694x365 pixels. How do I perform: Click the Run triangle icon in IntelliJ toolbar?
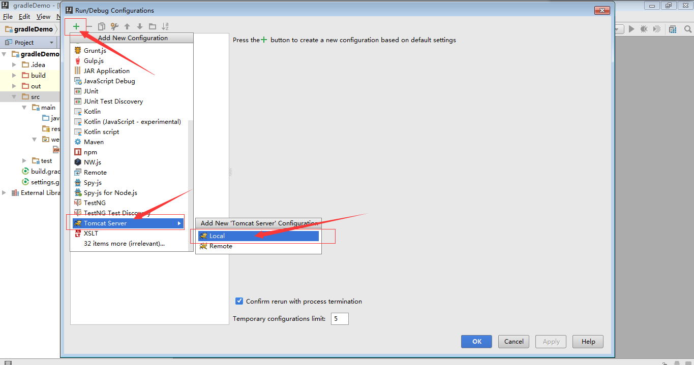[x=631, y=29]
